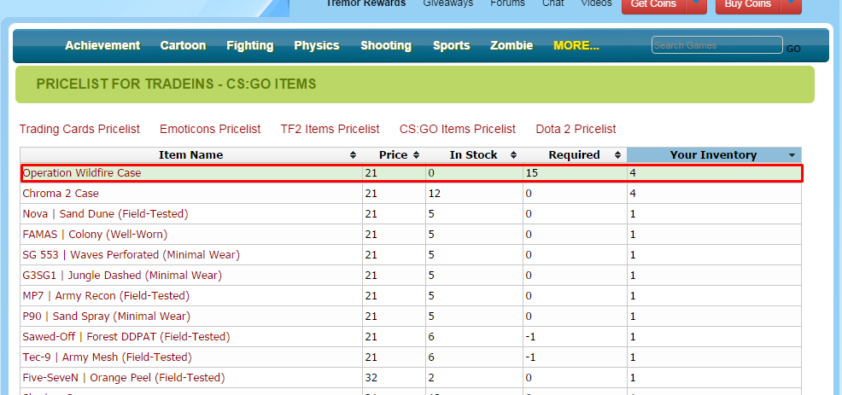Sort by In Stock column header
Viewport: 842px width, 395px height.
474,155
